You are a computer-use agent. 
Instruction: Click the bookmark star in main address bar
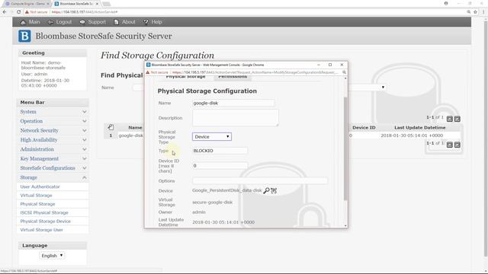pos(475,12)
